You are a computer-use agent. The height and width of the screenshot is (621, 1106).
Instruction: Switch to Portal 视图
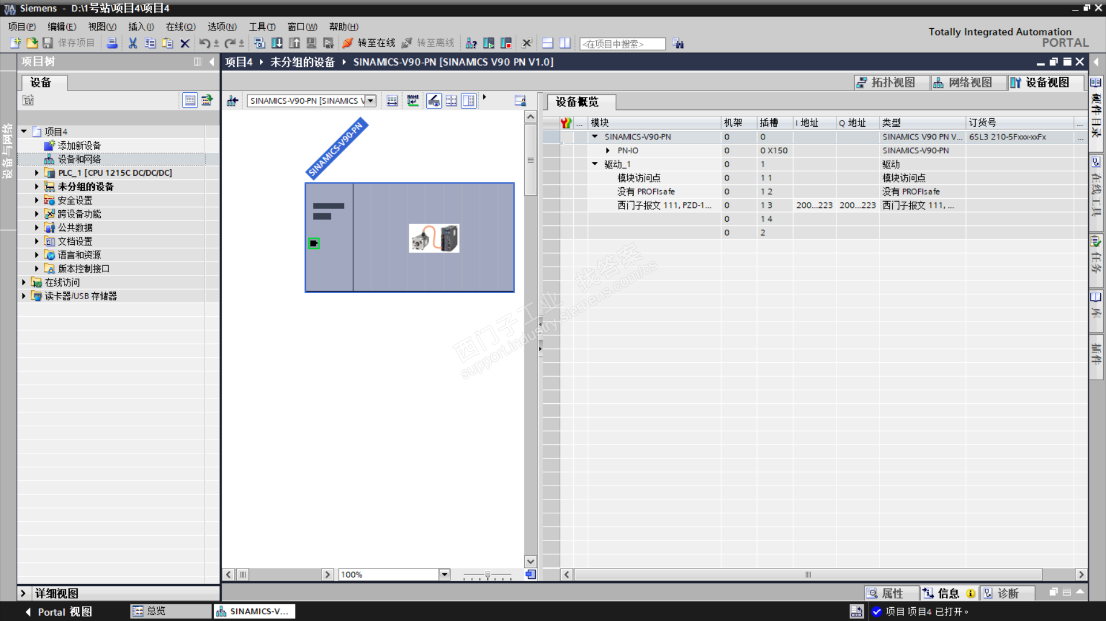59,612
